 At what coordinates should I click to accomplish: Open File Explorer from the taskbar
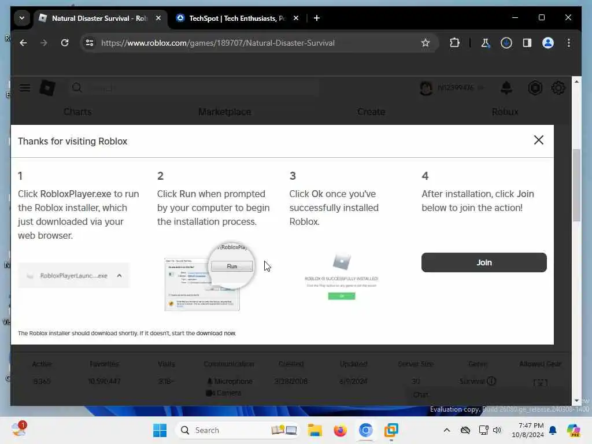(314, 430)
